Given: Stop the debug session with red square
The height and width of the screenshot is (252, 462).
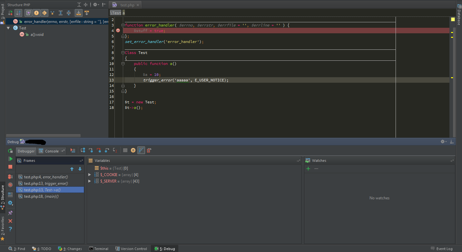Looking at the screenshot, I should 10,167.
